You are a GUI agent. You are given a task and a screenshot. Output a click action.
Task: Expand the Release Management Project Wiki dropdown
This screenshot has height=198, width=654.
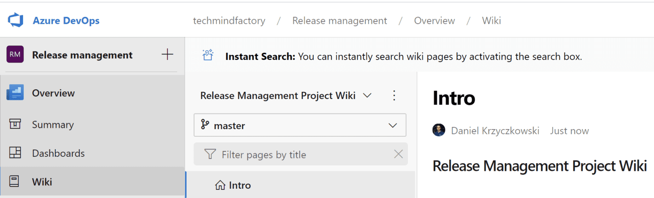(367, 96)
